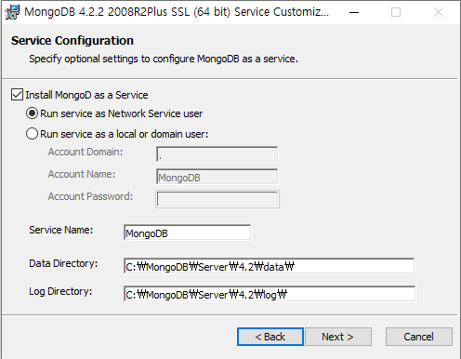
Task: Click the Service Configuration heading
Action: tap(72, 41)
